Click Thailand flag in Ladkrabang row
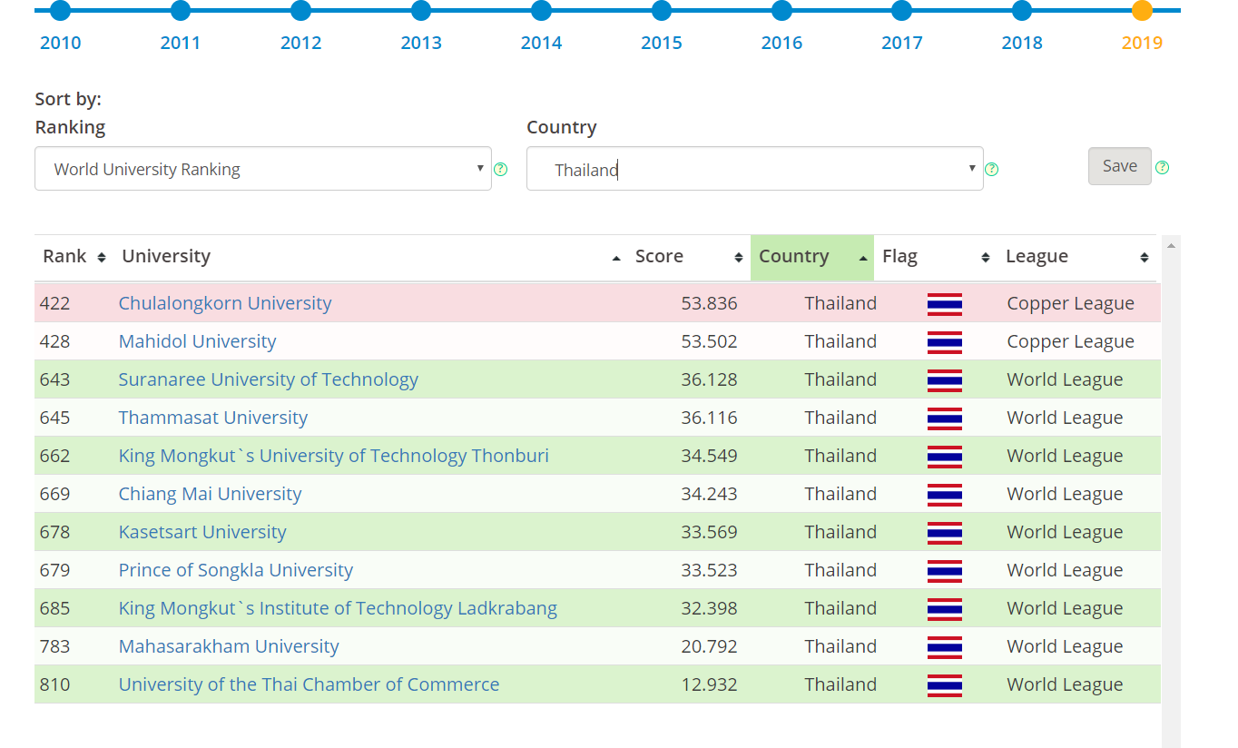 coord(945,609)
